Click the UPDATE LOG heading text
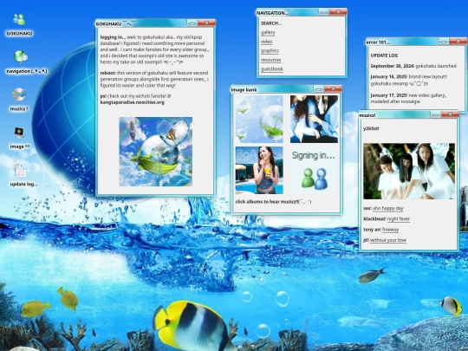The height and width of the screenshot is (351, 468). (384, 55)
